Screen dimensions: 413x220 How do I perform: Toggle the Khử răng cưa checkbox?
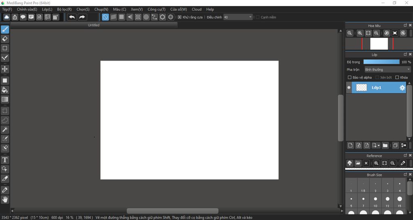[x=179, y=17]
